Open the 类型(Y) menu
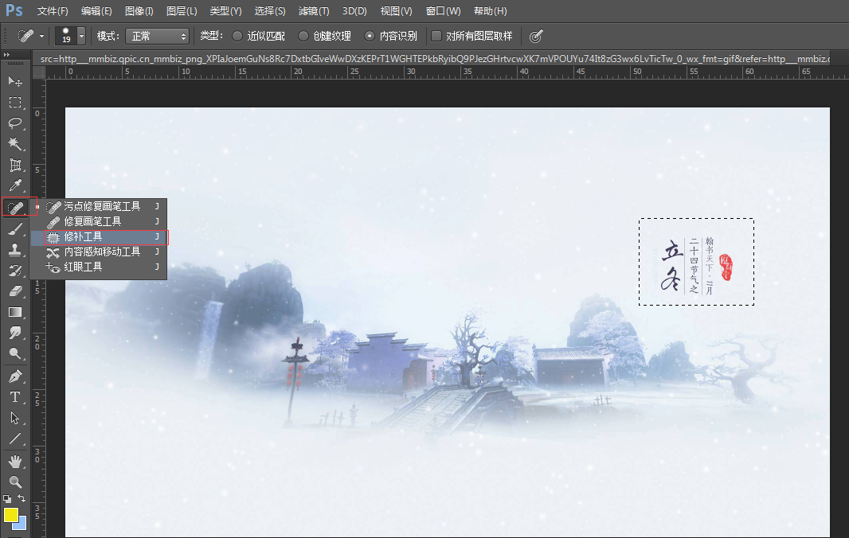Viewport: 849px width, 538px height. 225,11
